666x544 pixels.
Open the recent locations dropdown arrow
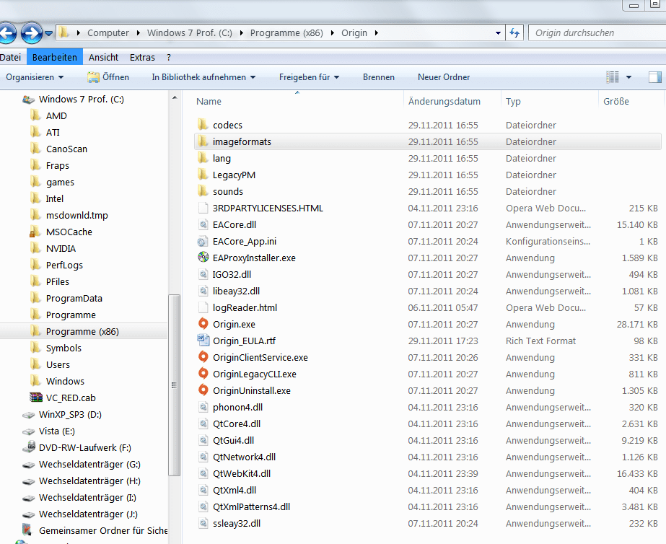tap(49, 33)
